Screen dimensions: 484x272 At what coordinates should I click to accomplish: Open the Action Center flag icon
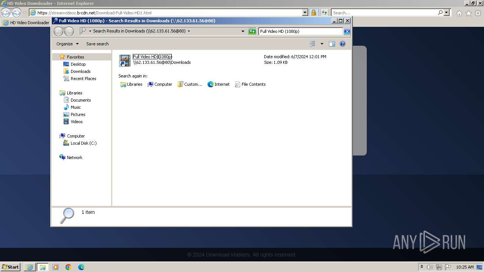pos(448,267)
